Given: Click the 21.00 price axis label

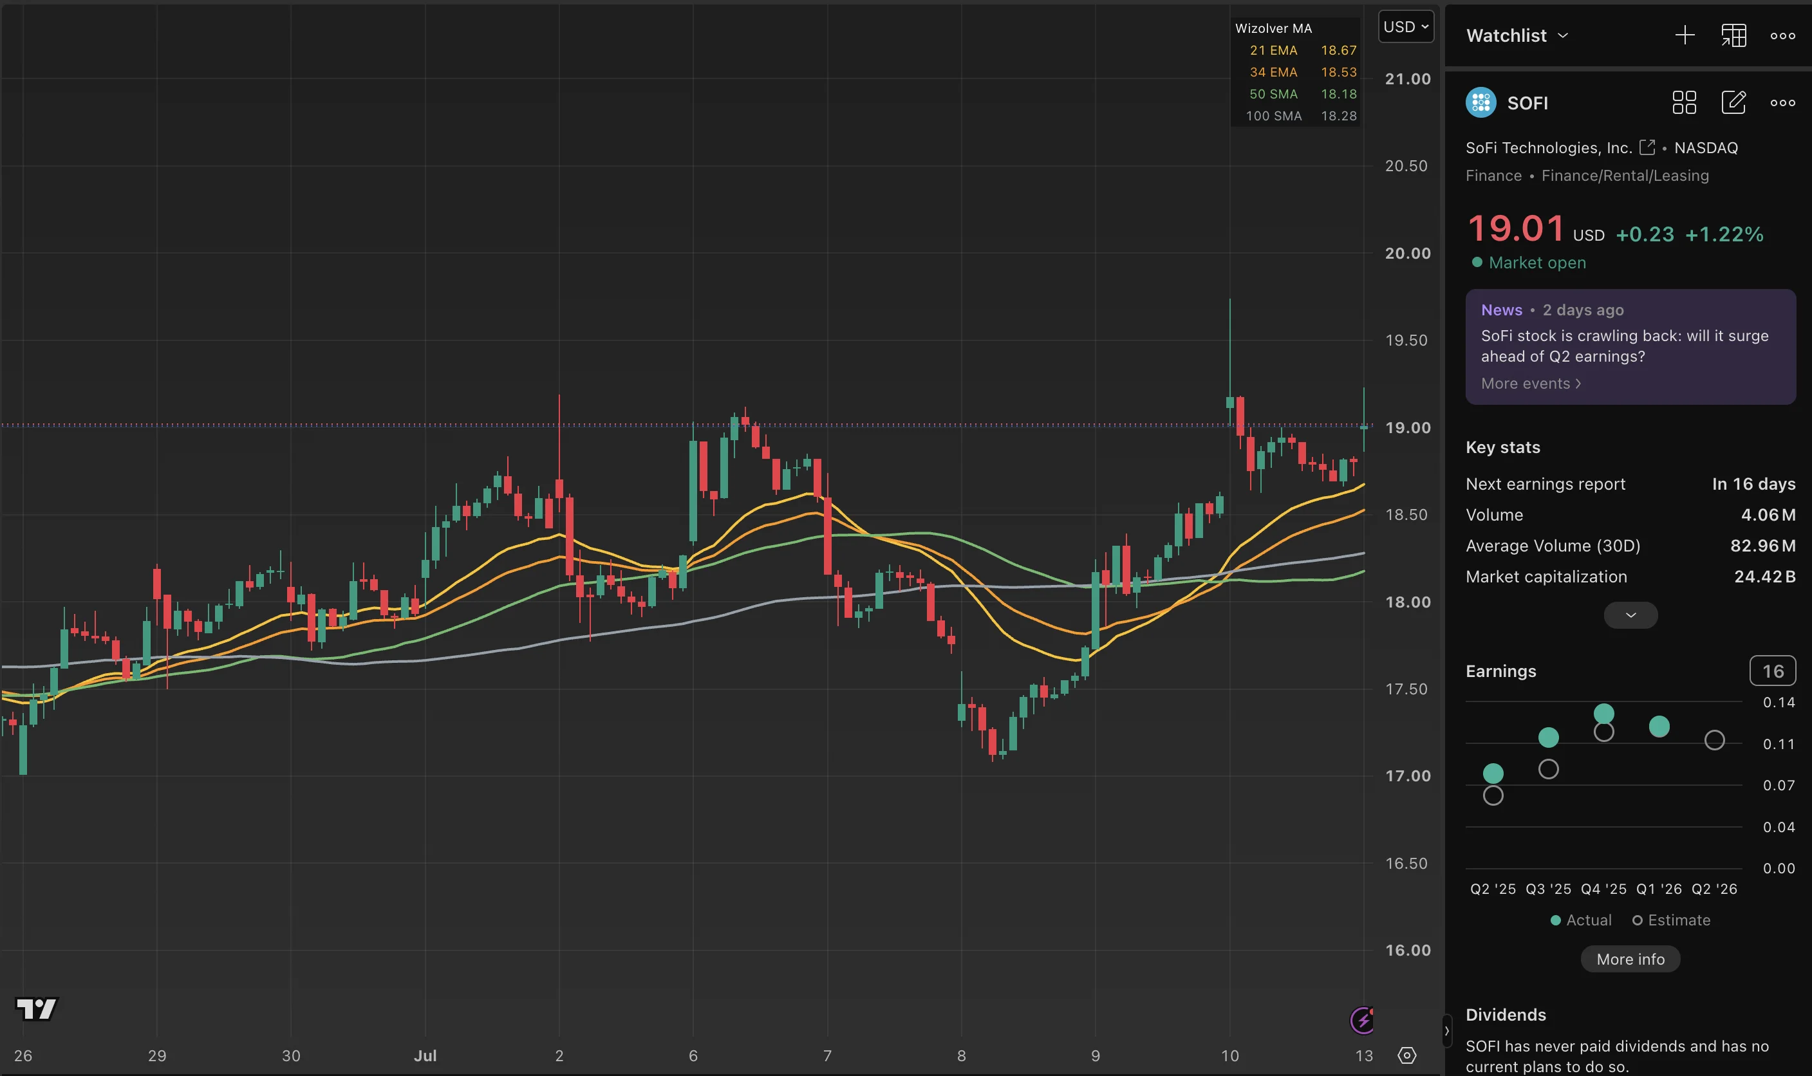Looking at the screenshot, I should click(1407, 79).
